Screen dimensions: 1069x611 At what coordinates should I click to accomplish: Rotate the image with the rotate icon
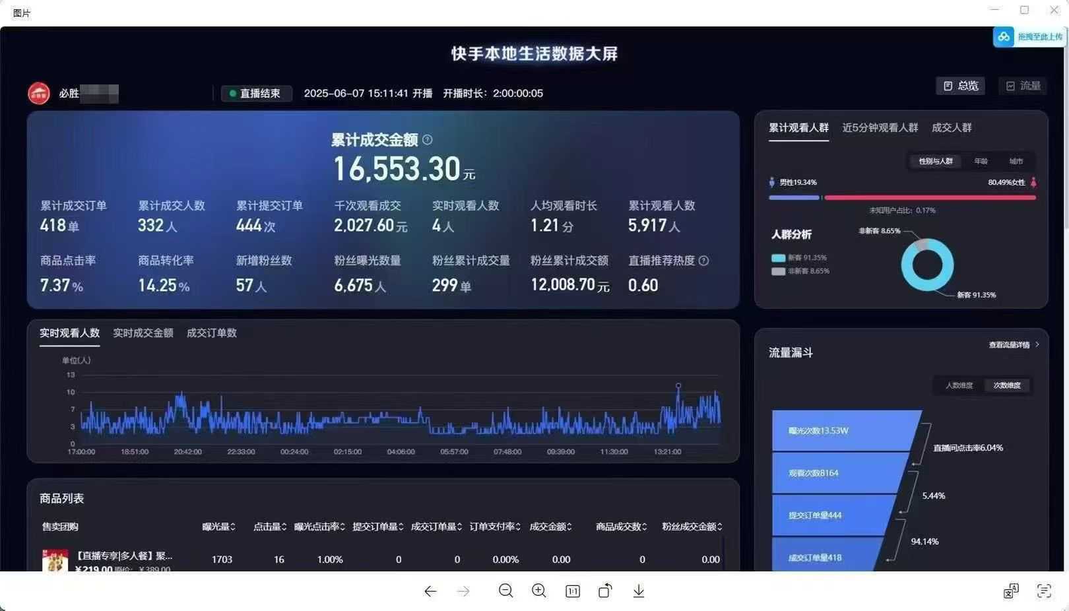pyautogui.click(x=605, y=591)
